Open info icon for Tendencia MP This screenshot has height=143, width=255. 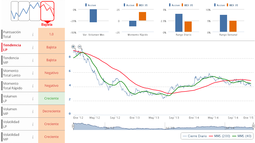(33, 60)
